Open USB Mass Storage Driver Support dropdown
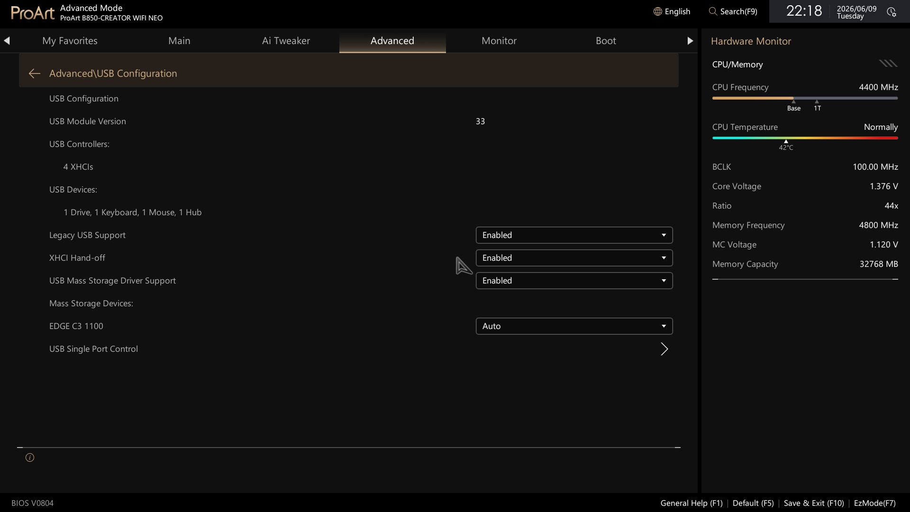Viewport: 910px width, 512px height. pos(574,281)
